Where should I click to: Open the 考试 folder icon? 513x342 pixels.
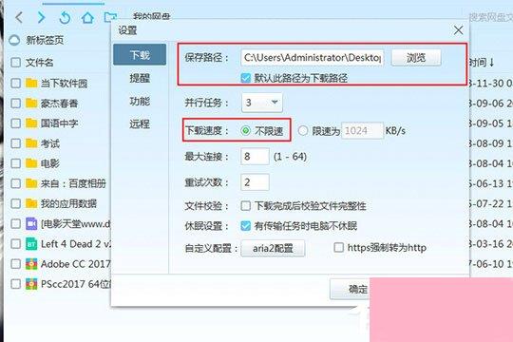(x=31, y=143)
